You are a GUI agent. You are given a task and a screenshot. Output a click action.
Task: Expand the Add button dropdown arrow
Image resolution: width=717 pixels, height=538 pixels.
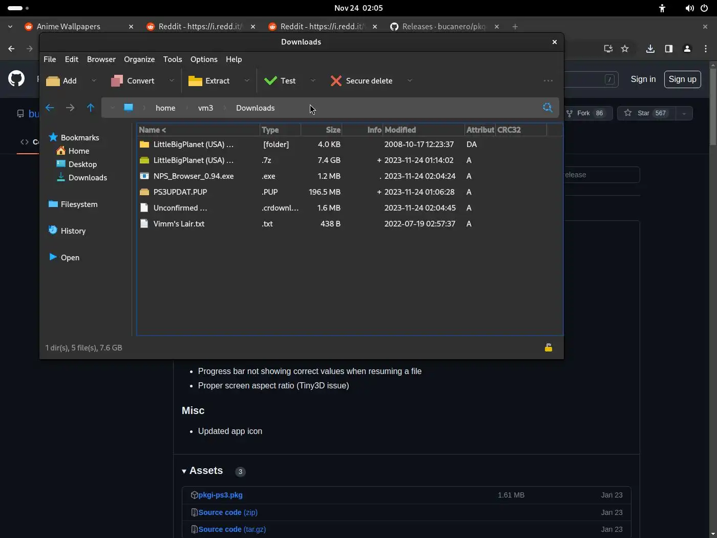[x=94, y=80]
